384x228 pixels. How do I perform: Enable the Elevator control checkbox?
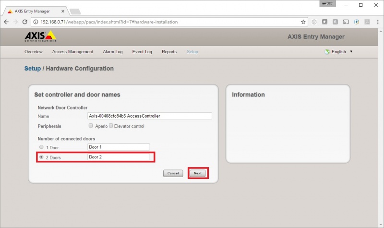click(111, 126)
